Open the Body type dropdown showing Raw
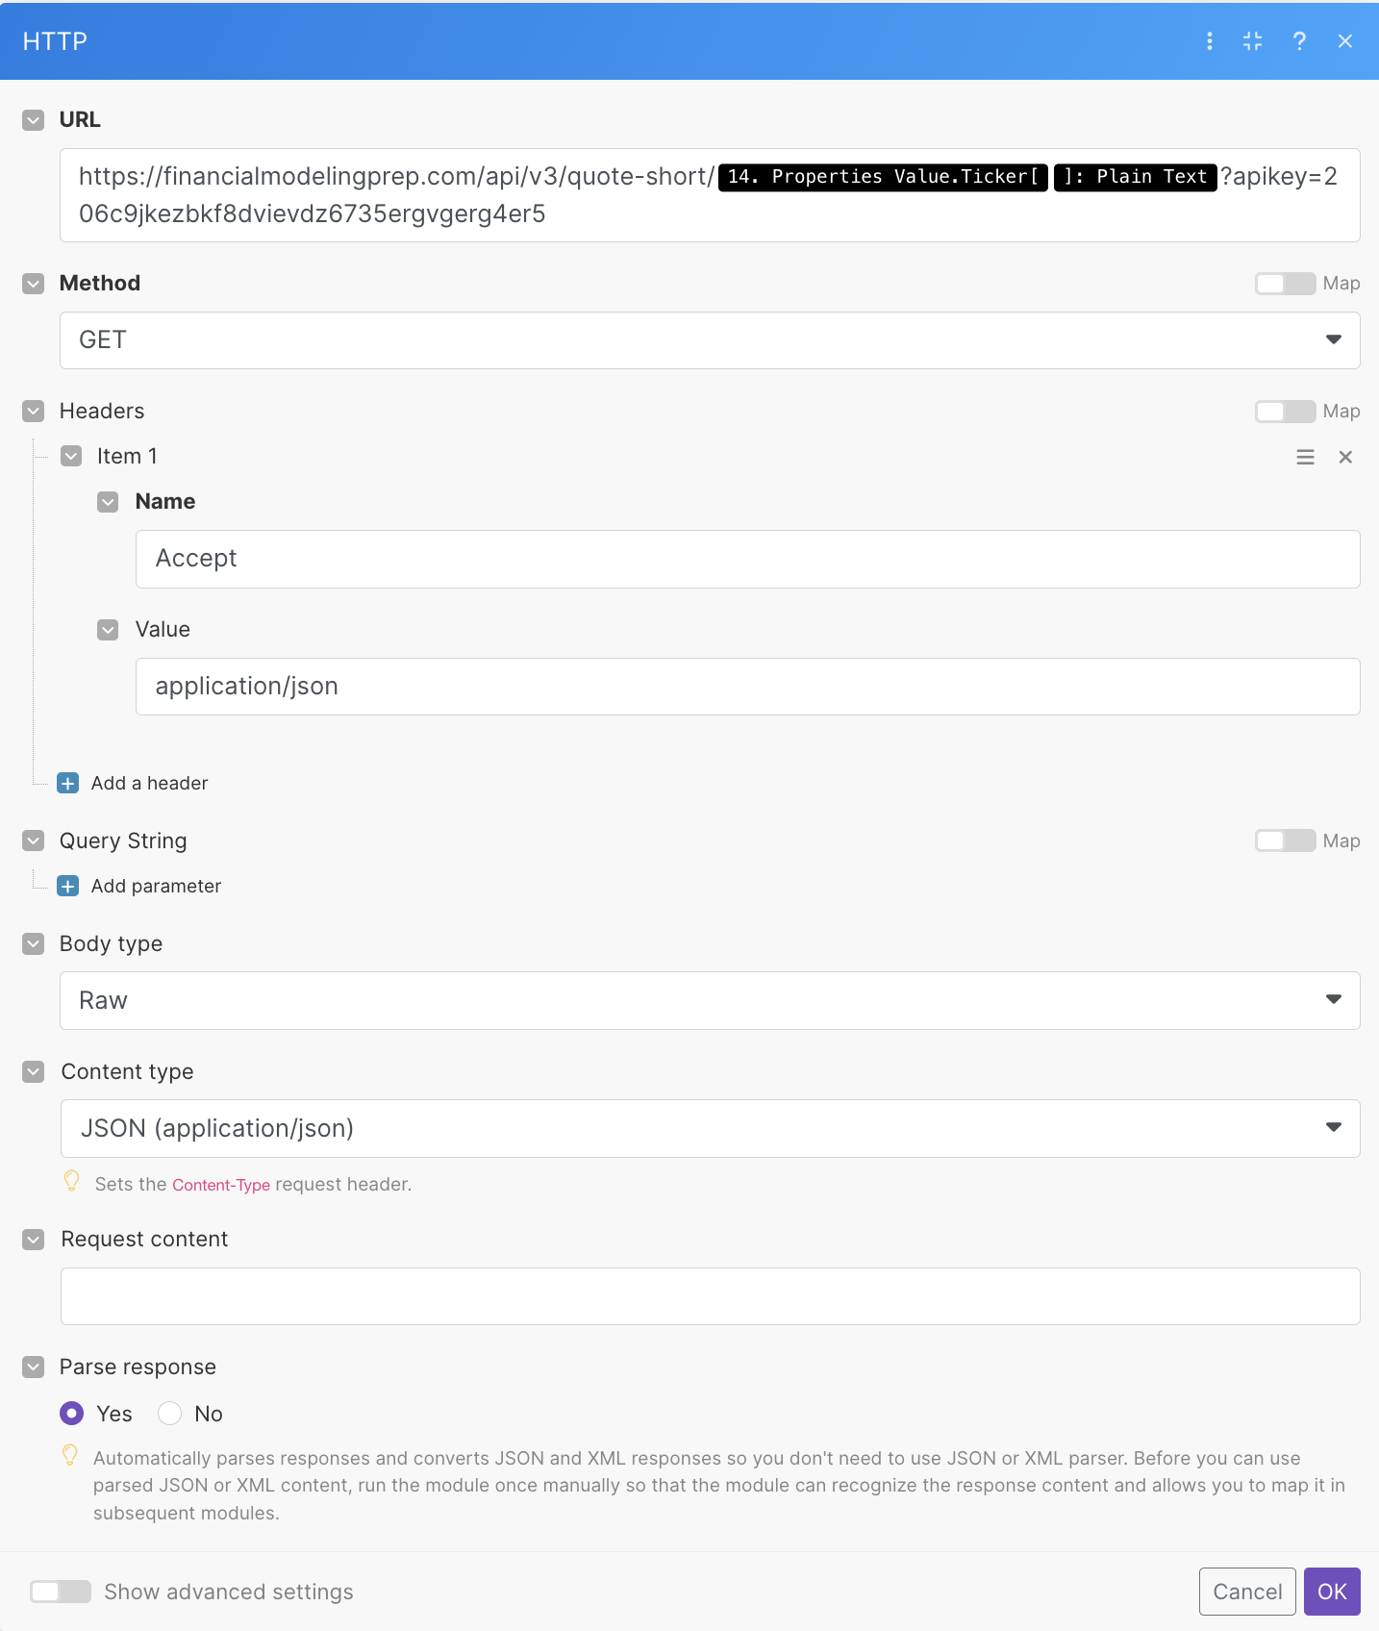Screen dimensions: 1379x1631 click(x=709, y=1000)
